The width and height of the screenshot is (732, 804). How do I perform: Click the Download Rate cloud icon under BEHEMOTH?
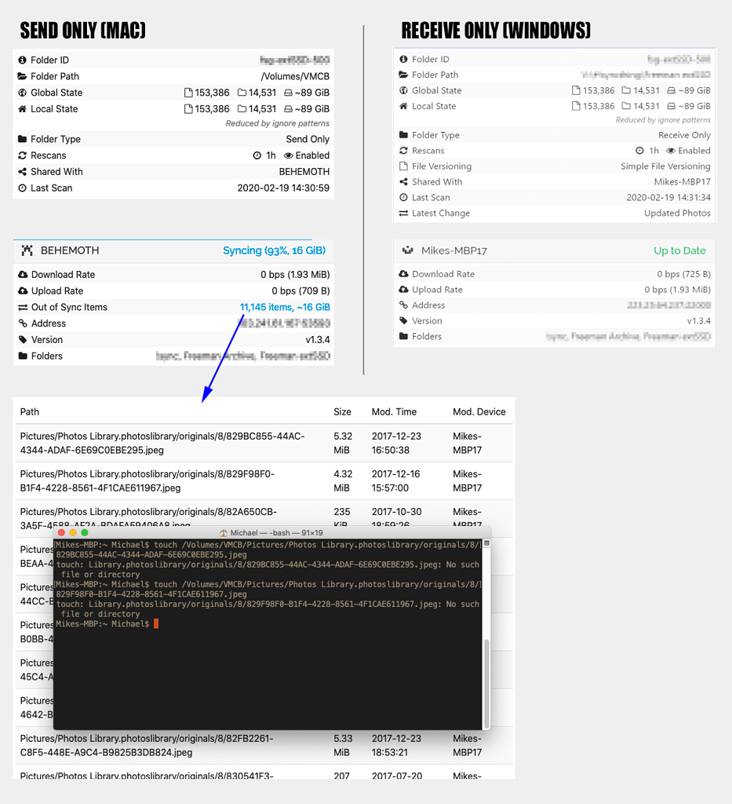(23, 274)
